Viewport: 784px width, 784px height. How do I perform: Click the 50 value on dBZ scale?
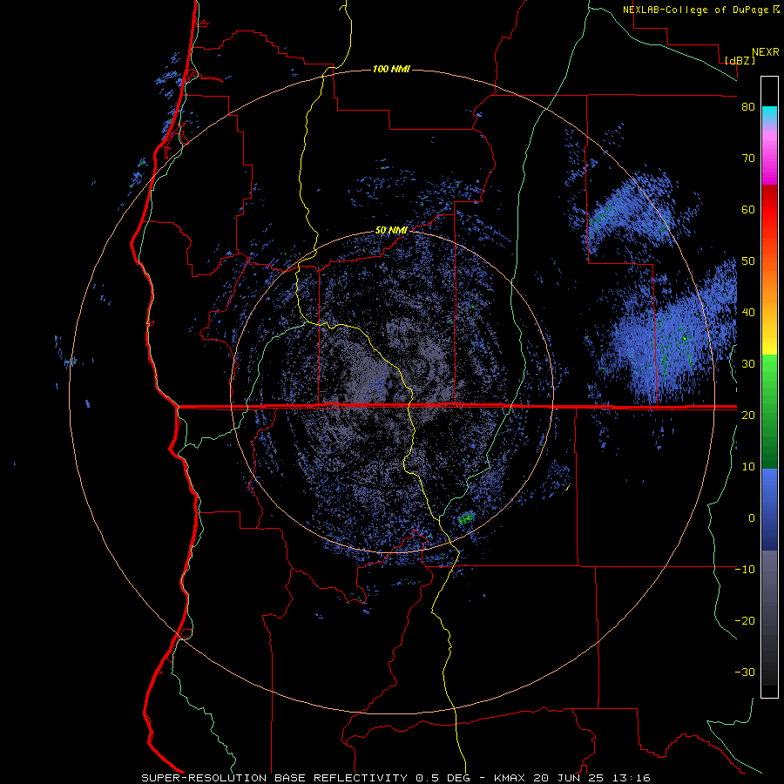pos(748,261)
